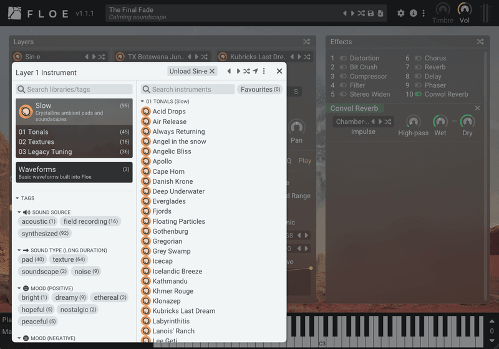The image size is (499, 349).
Task: Click the Wet knob of Convol Reverb
Action: [440, 122]
